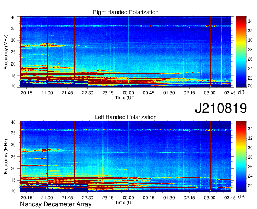This screenshot has width=257, height=209.
Task: Click the 15 MHz tick on Left Handed frequency axis
Action: (13, 181)
